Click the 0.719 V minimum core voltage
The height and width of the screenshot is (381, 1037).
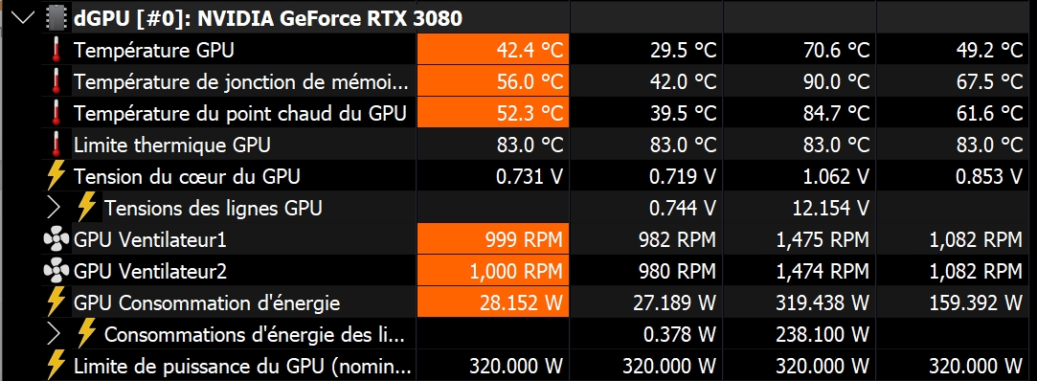pos(682,176)
